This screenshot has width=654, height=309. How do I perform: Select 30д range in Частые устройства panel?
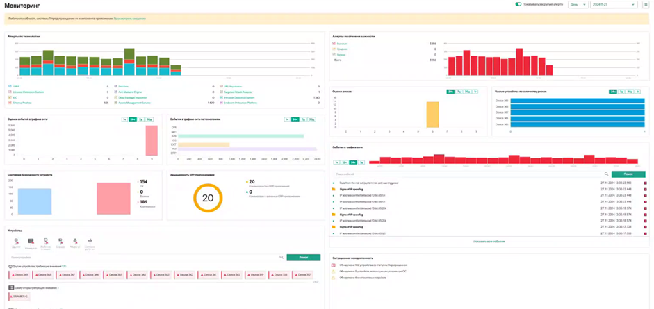point(630,91)
